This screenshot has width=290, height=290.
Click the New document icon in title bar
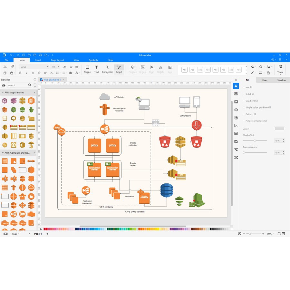point(24,55)
